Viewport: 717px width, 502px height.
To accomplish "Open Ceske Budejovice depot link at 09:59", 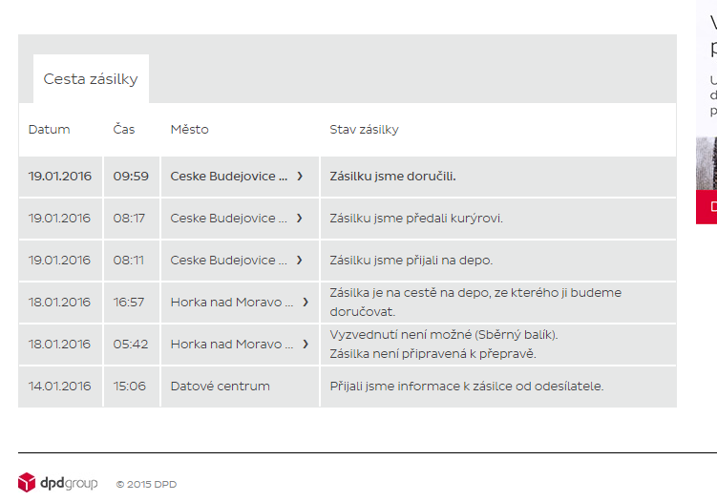I will tap(229, 177).
